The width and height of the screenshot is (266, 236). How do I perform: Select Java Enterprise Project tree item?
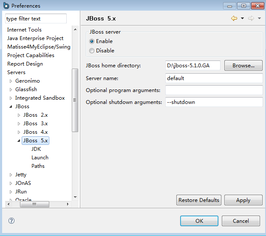click(x=35, y=38)
